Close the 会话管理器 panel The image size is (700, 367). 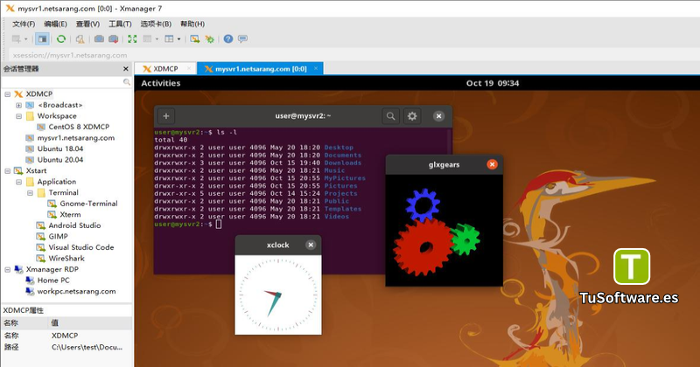pyautogui.click(x=126, y=69)
